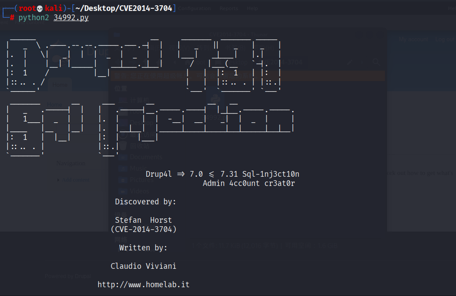The image size is (456, 296).
Task: Click the 计算机 computer icon in sidebar
Action: [123, 100]
